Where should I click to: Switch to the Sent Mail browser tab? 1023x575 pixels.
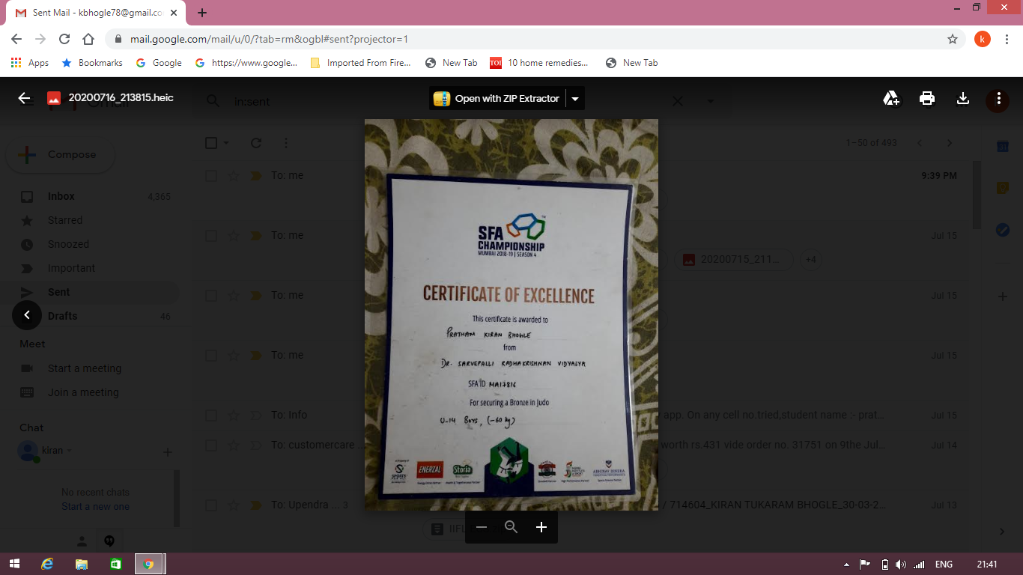[x=94, y=13]
